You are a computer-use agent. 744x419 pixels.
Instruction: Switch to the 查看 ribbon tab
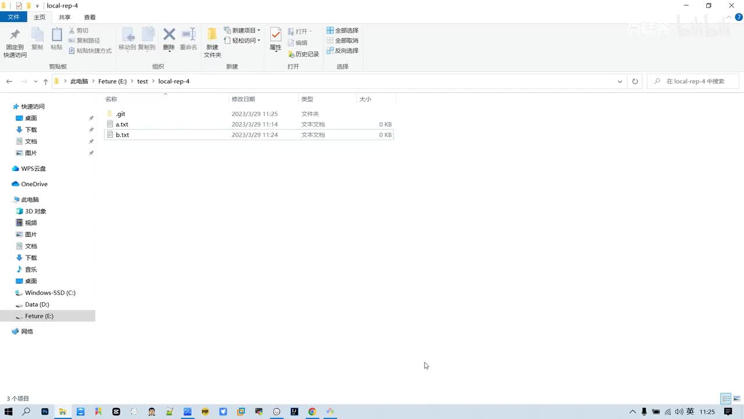click(x=90, y=17)
